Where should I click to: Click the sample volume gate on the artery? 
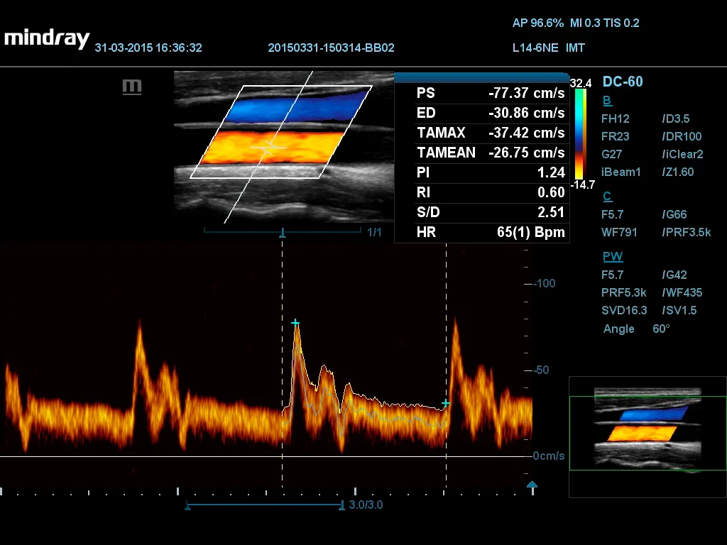pyautogui.click(x=268, y=148)
